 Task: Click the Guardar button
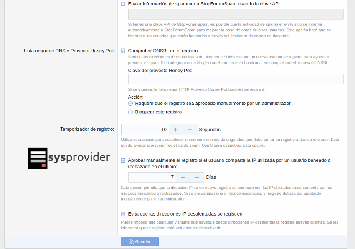pos(139,241)
